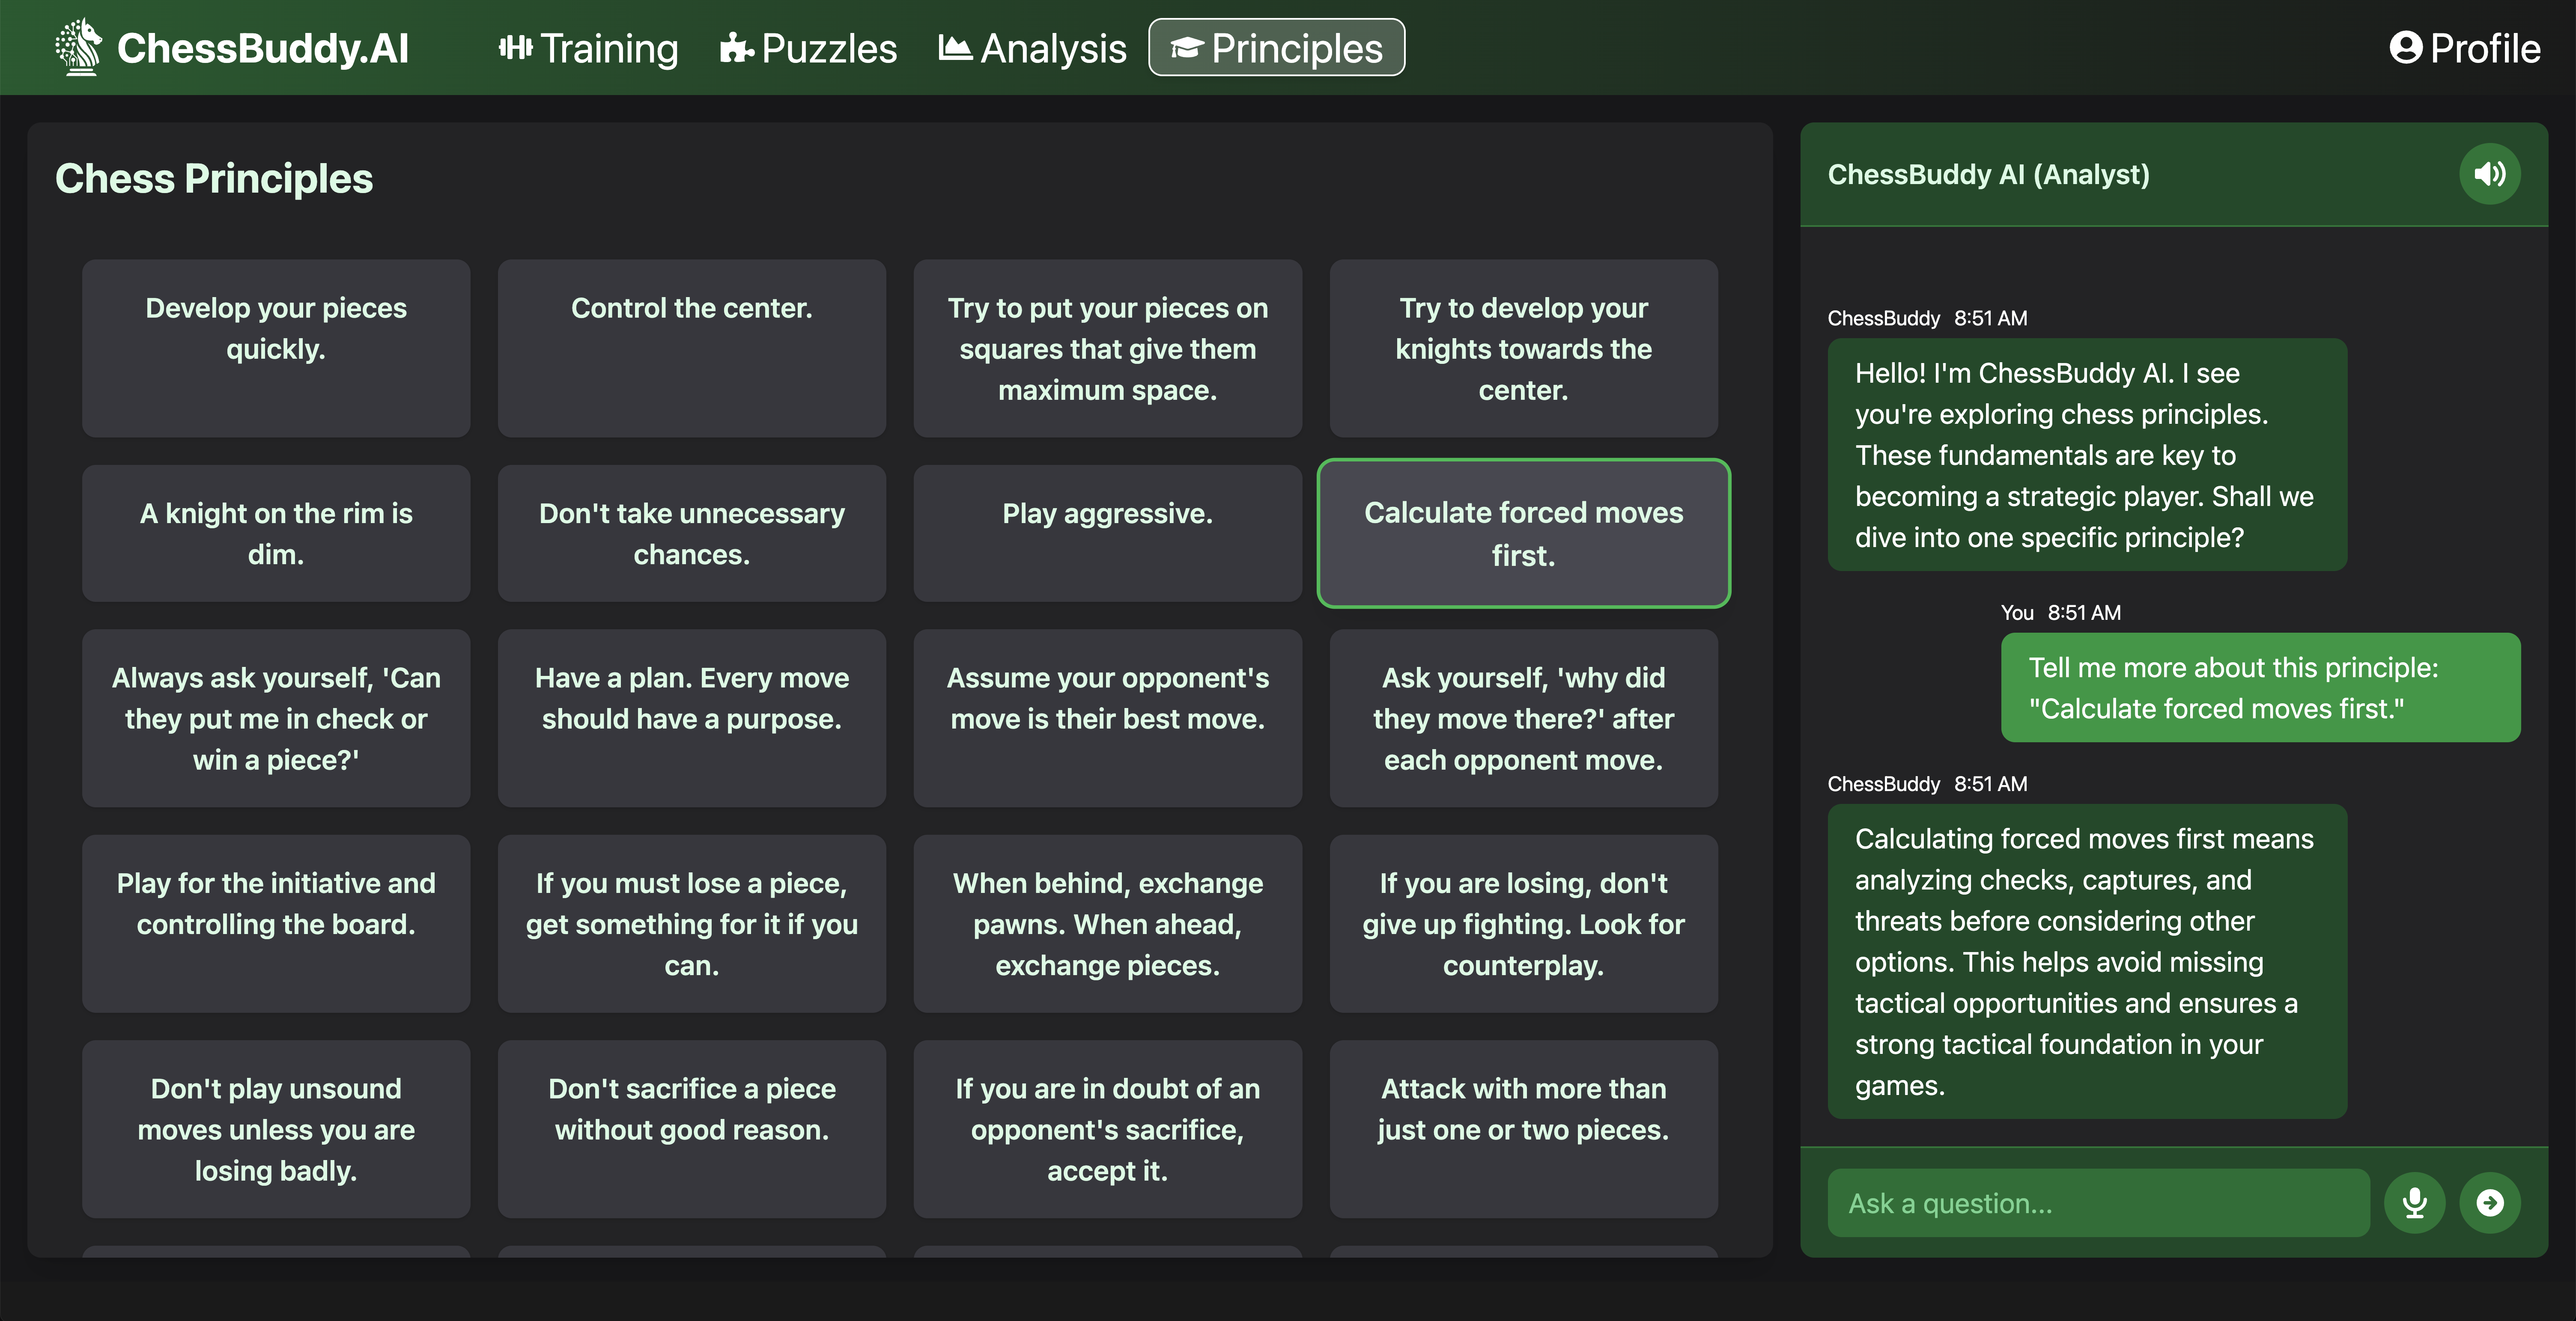2576x1321 pixels.
Task: Select the 'Play aggressive' principle
Action: click(1108, 533)
